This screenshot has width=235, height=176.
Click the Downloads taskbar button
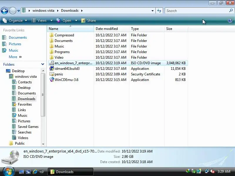[x=70, y=172]
